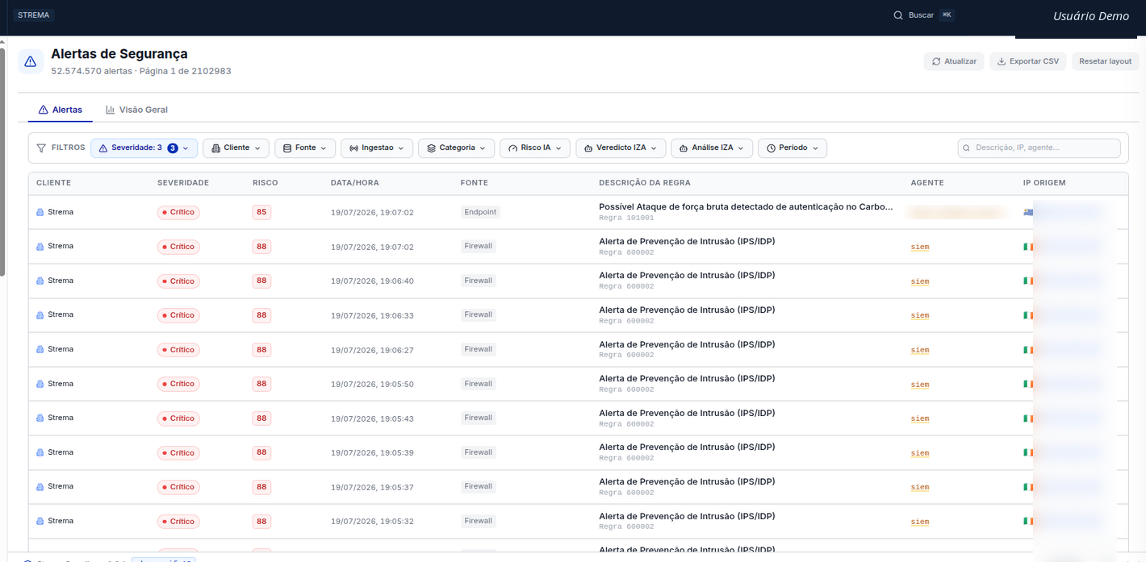
Task: Click the alert count text 52.574.570 alertas
Action: [x=91, y=71]
